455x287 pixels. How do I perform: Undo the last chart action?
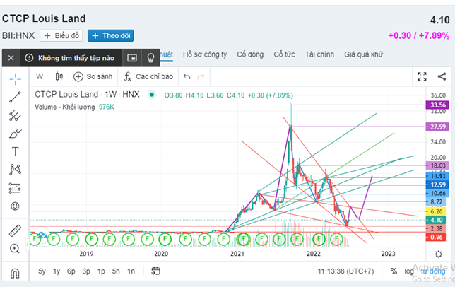pyautogui.click(x=187, y=76)
